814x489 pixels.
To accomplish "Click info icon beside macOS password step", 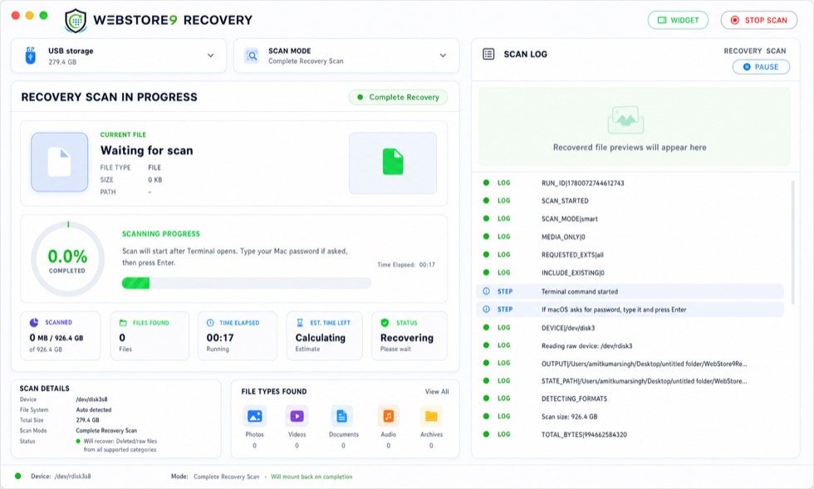I will tap(487, 310).
